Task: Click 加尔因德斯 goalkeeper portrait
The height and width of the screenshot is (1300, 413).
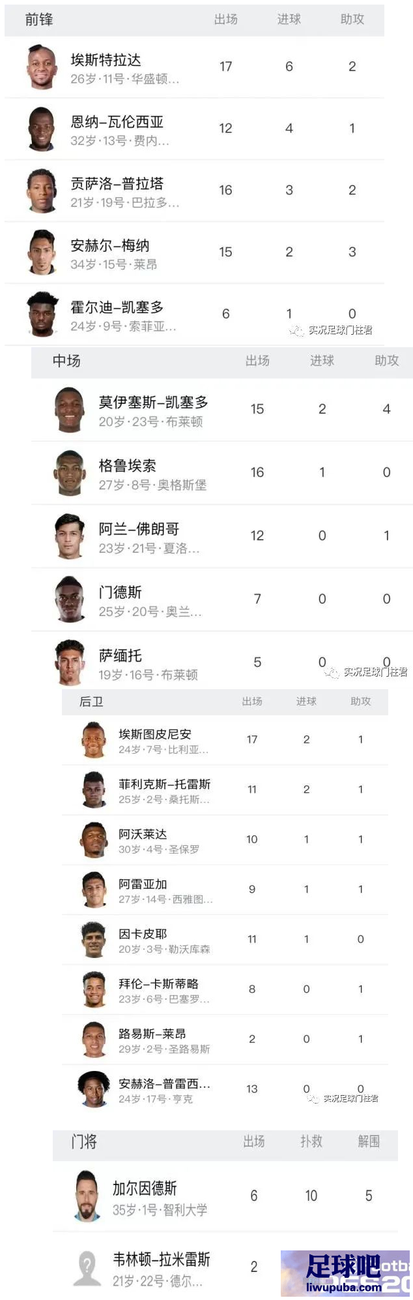Action: tap(86, 1196)
